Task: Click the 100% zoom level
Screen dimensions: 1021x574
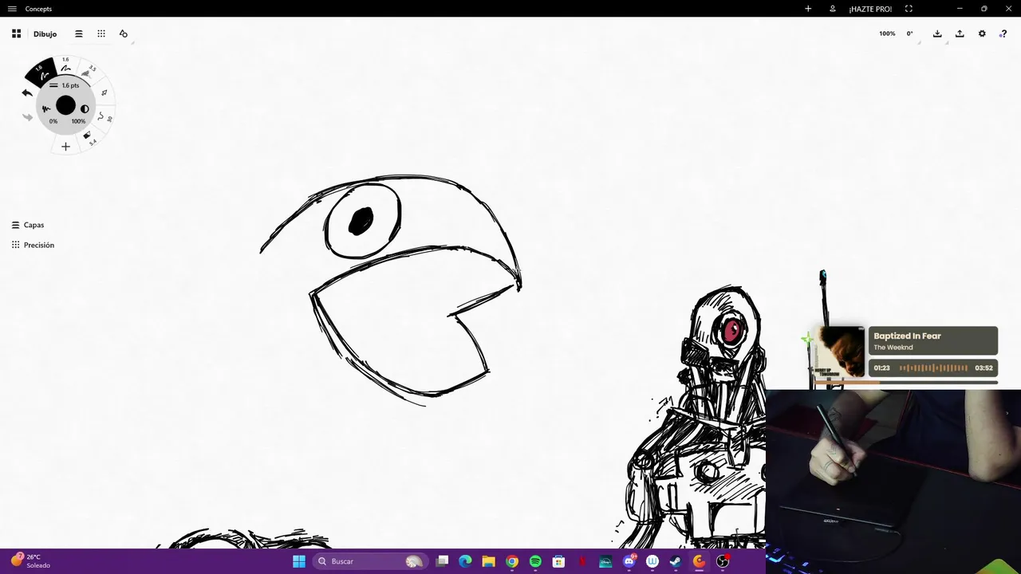Action: pos(887,33)
